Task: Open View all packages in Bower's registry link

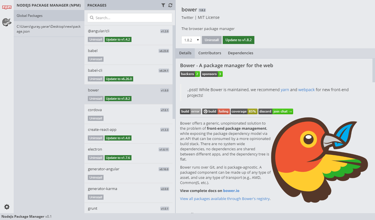Action: pos(225,199)
